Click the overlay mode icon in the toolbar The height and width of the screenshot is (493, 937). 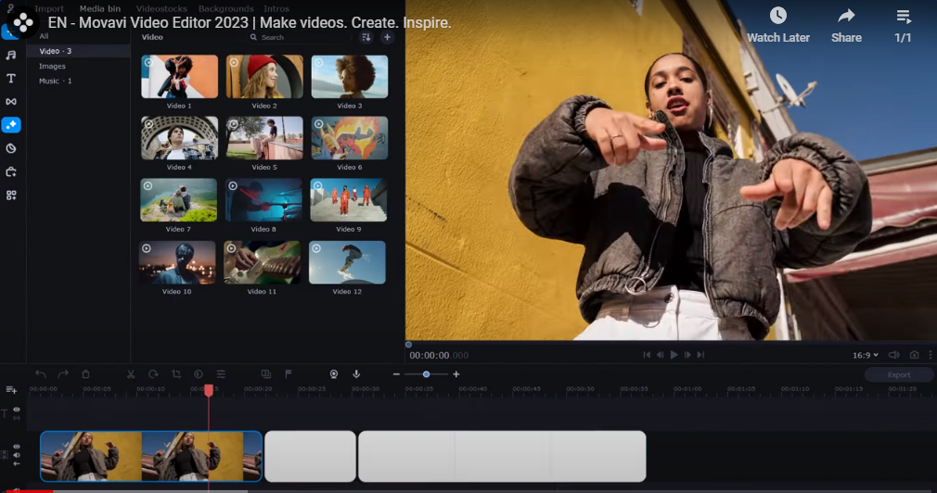tap(266, 374)
